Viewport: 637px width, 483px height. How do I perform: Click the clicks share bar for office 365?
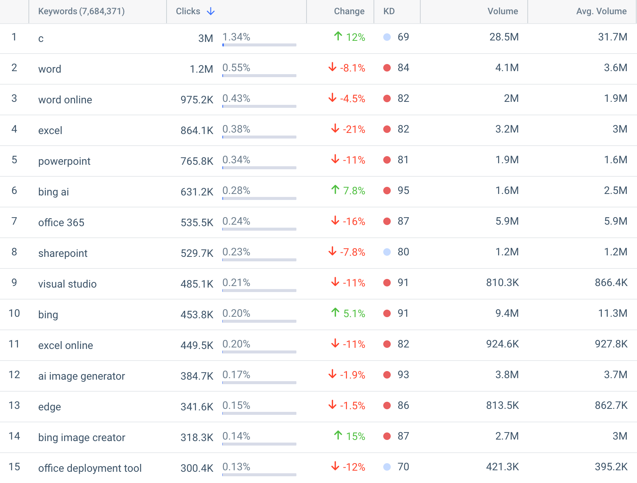click(259, 229)
